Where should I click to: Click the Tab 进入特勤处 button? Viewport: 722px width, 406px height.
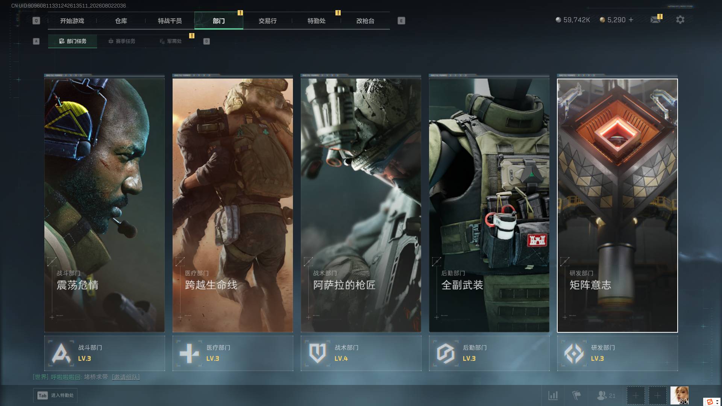[55, 395]
